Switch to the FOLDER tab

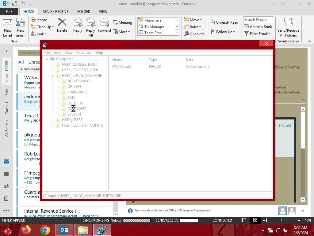click(84, 11)
